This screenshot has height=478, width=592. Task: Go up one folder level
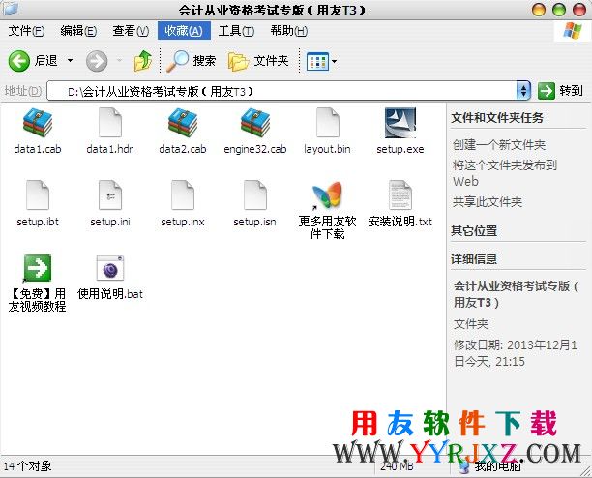[x=143, y=61]
